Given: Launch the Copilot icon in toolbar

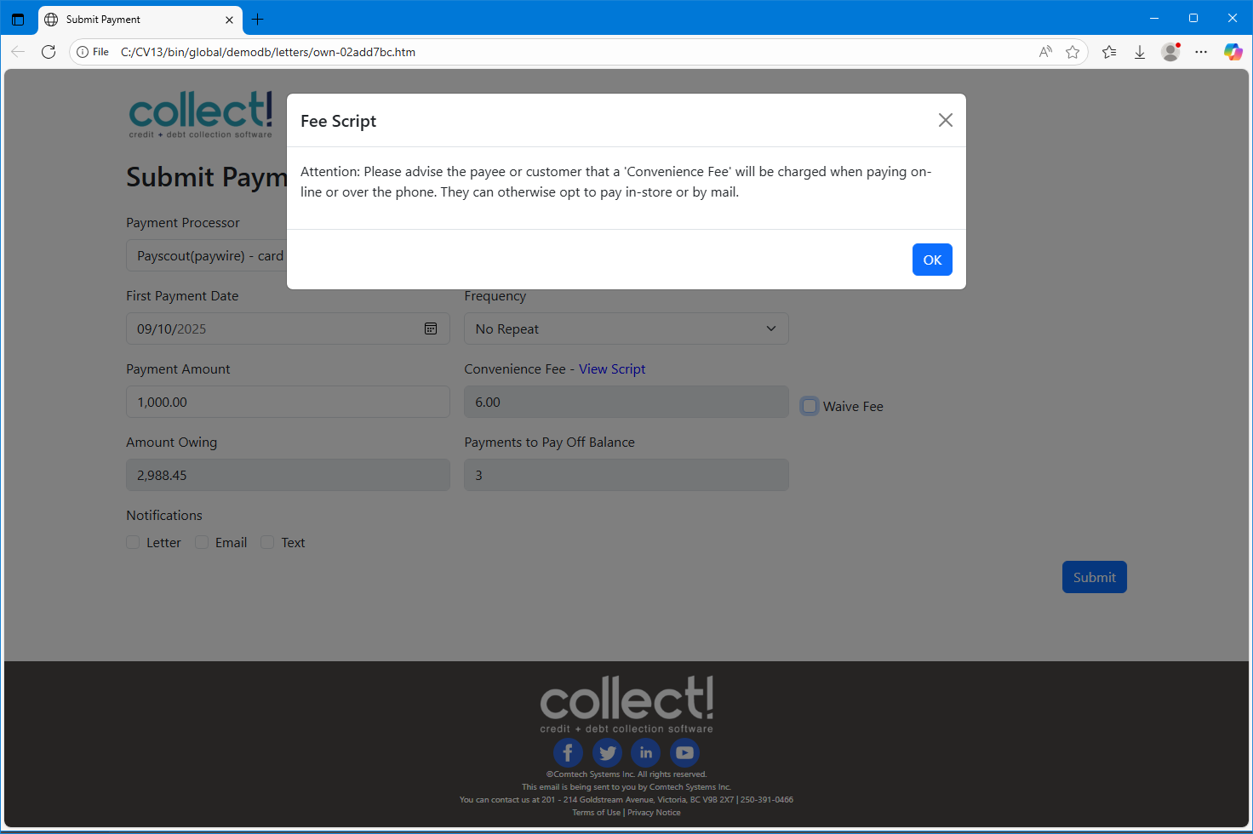Looking at the screenshot, I should coord(1233,52).
